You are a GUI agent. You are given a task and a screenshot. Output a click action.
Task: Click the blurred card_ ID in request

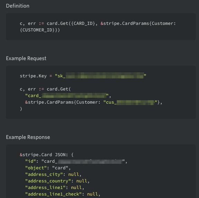click(x=67, y=96)
